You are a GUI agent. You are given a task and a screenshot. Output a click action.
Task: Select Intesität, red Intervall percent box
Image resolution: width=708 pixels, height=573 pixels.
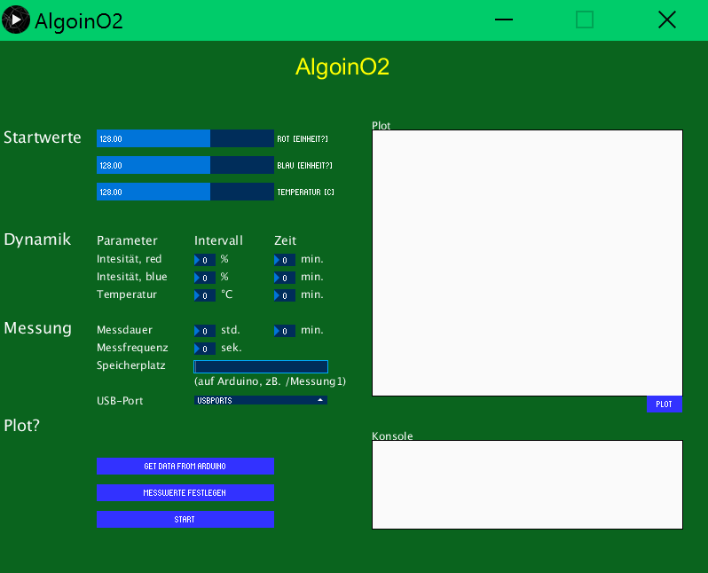tap(205, 260)
